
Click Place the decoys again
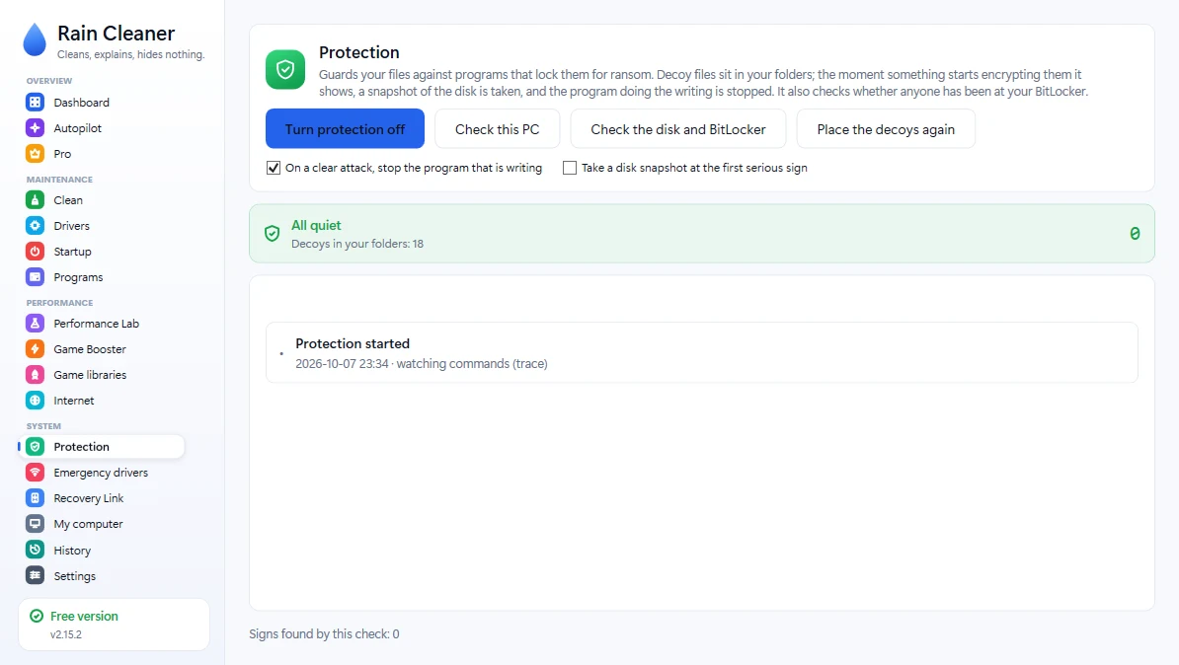tap(886, 129)
